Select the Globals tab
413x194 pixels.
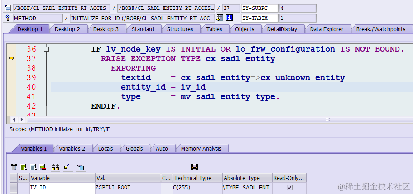click(x=134, y=148)
